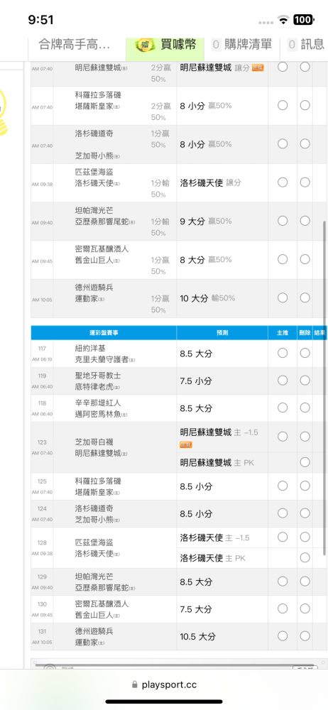Tap the orange 主推 badge in game 123
Image resolution: width=328 pixels, height=710 pixels.
[186, 444]
